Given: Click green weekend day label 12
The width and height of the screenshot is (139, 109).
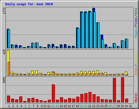Looking at the screenshot, I should [x=53, y=106].
